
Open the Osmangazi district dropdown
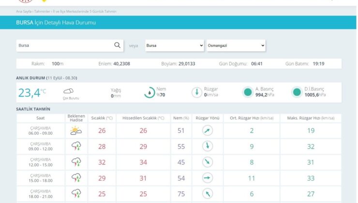point(236,45)
